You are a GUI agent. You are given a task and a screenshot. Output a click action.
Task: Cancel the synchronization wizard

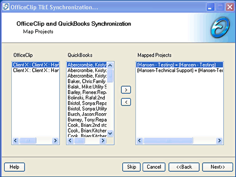point(154,167)
